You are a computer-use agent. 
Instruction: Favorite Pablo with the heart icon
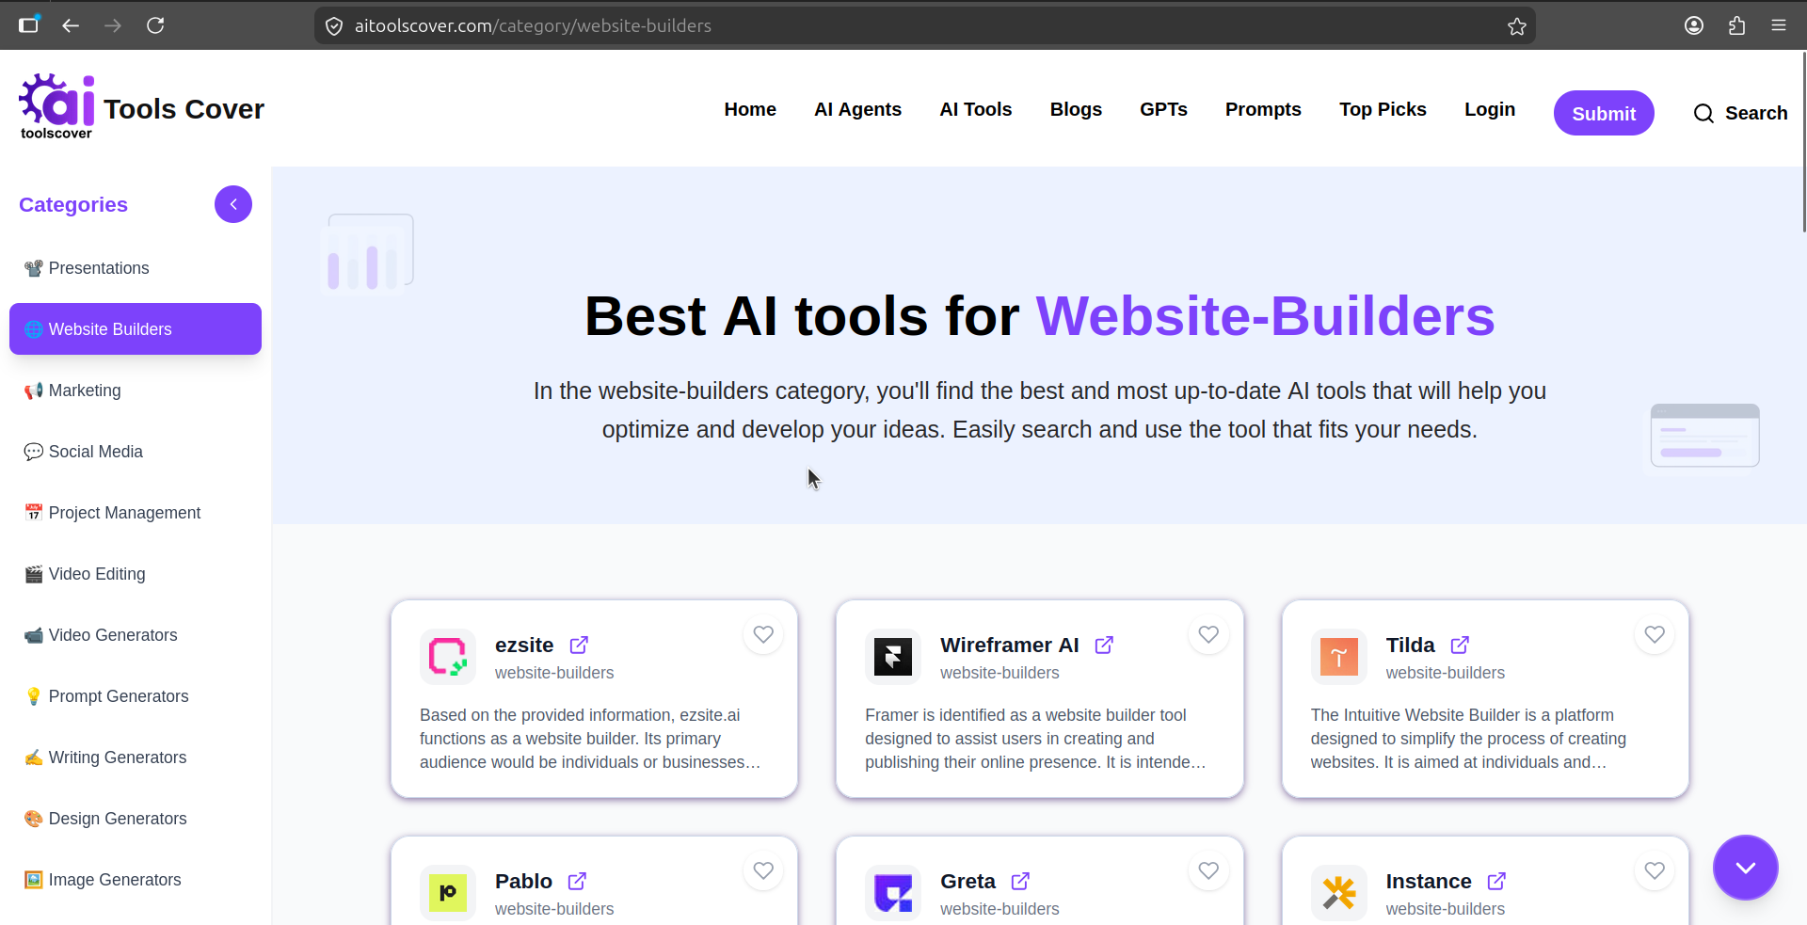coord(763,870)
